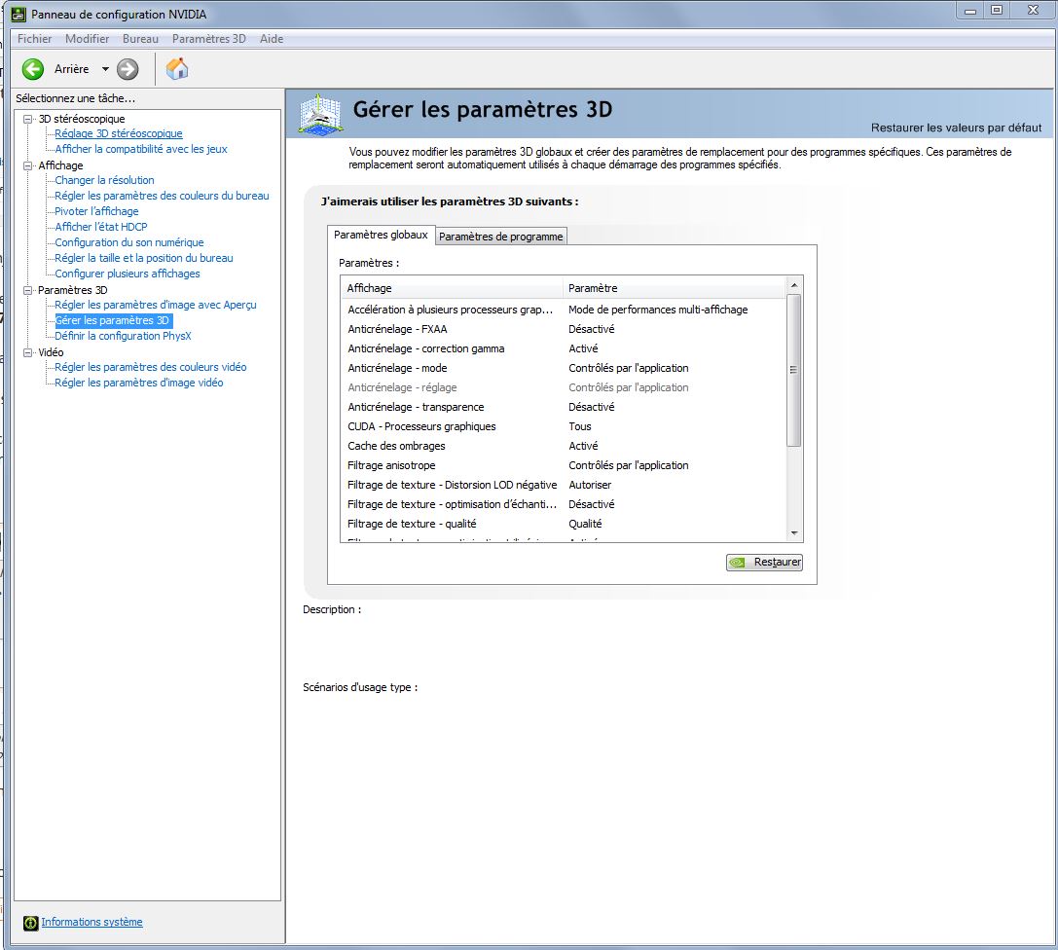Click the grey forward arrow button
The height and width of the screenshot is (950, 1058).
[128, 69]
